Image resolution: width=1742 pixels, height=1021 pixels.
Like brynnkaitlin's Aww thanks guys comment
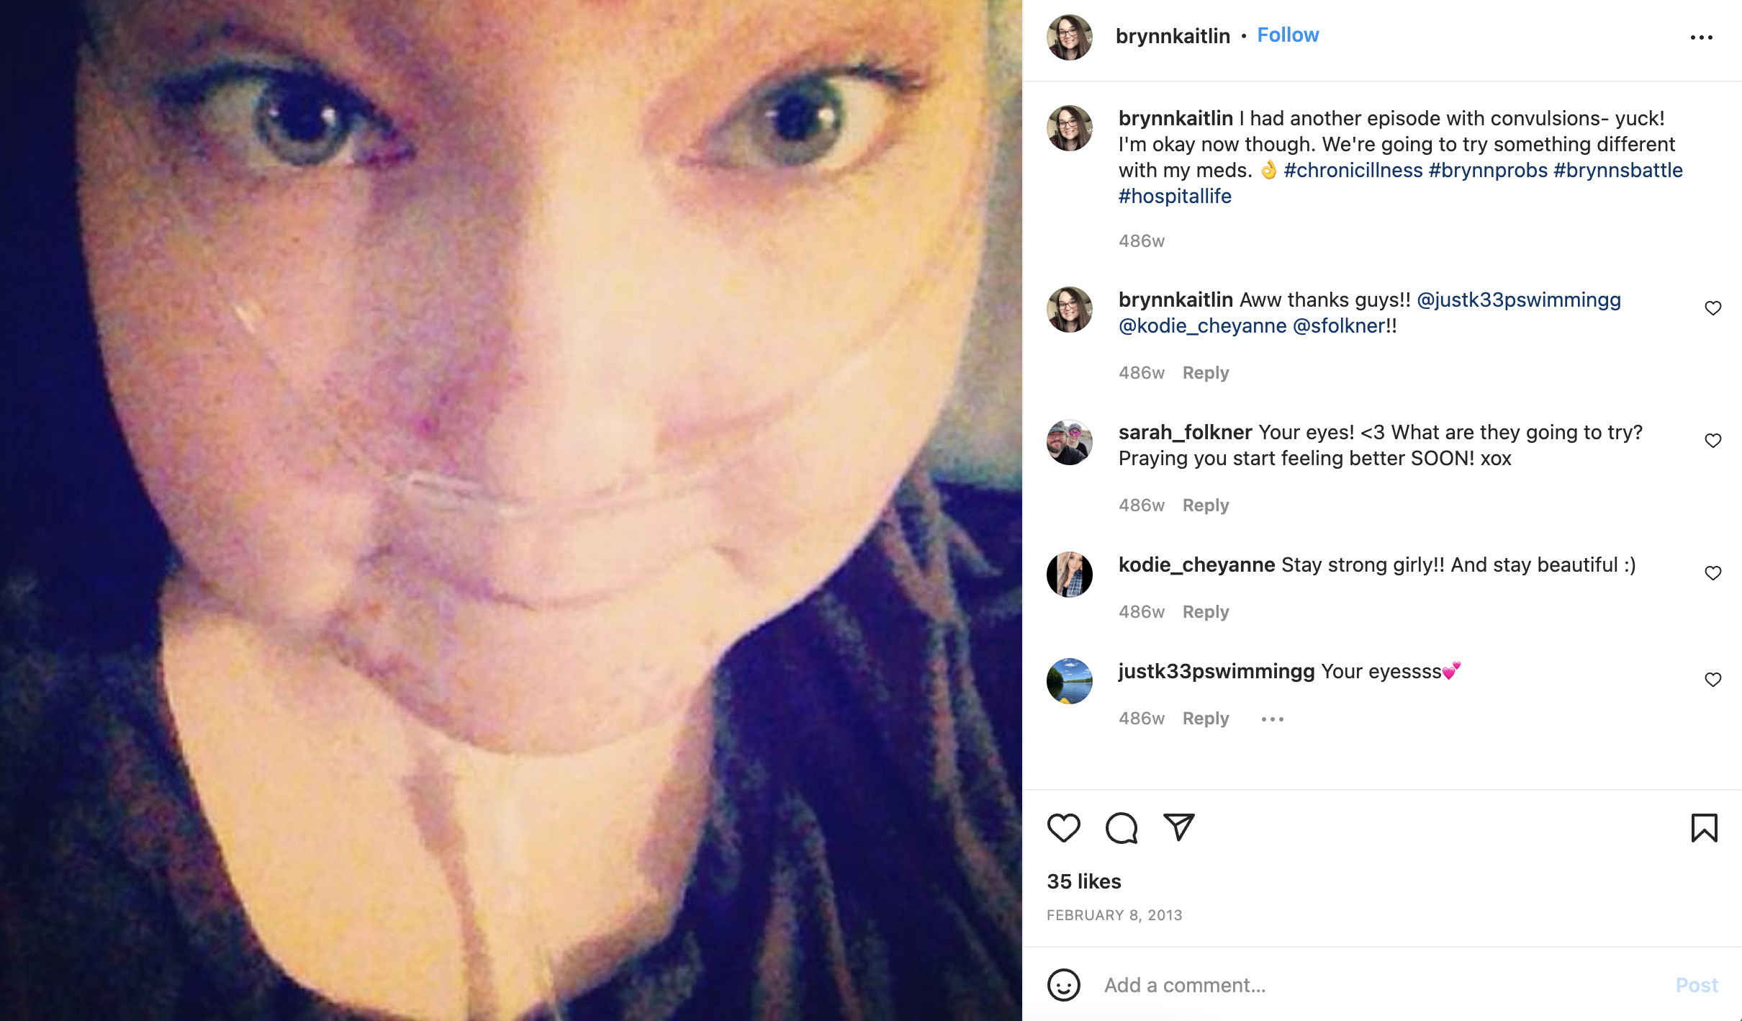point(1713,308)
